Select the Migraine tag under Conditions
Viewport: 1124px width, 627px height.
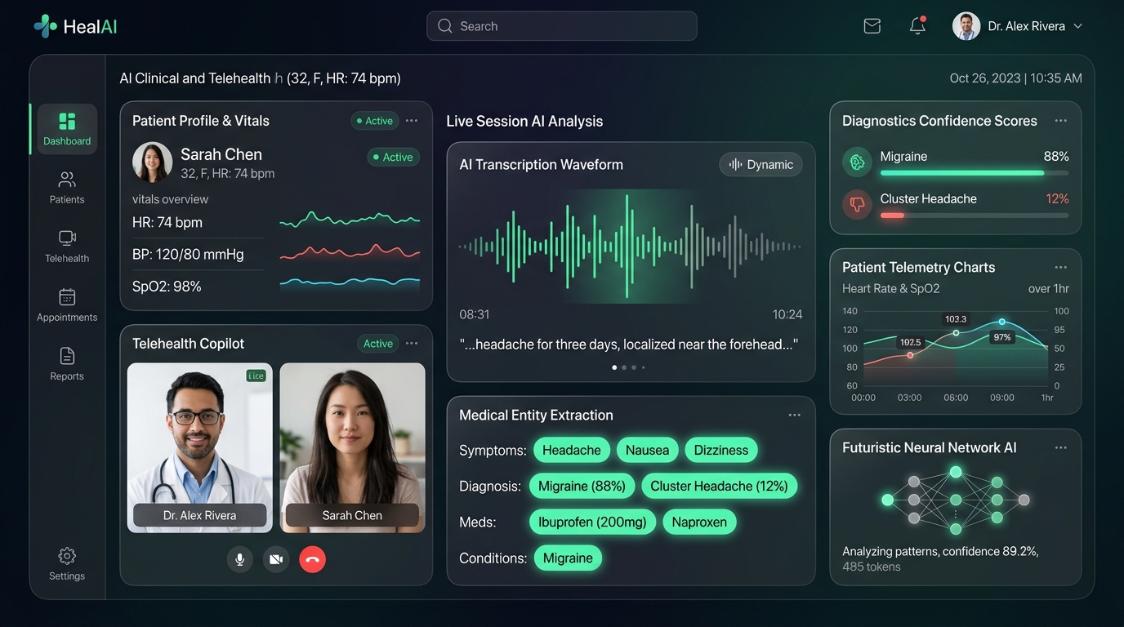pos(568,558)
